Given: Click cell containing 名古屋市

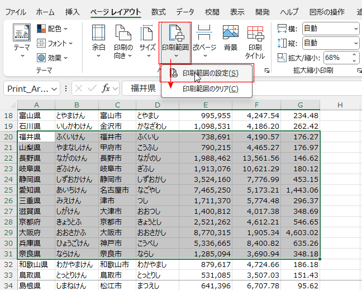Looking at the screenshot, I should (117, 190).
